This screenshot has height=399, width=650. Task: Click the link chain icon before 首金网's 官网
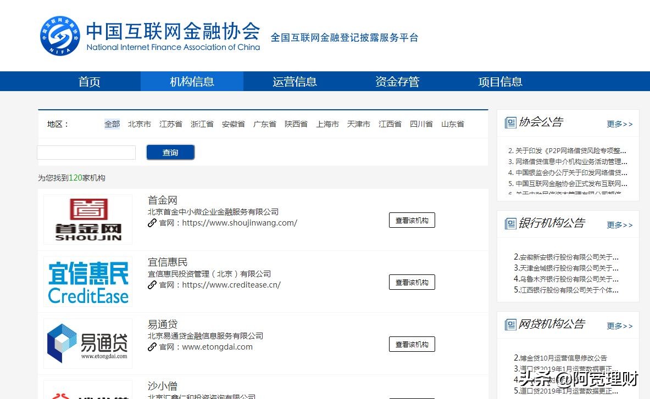152,223
